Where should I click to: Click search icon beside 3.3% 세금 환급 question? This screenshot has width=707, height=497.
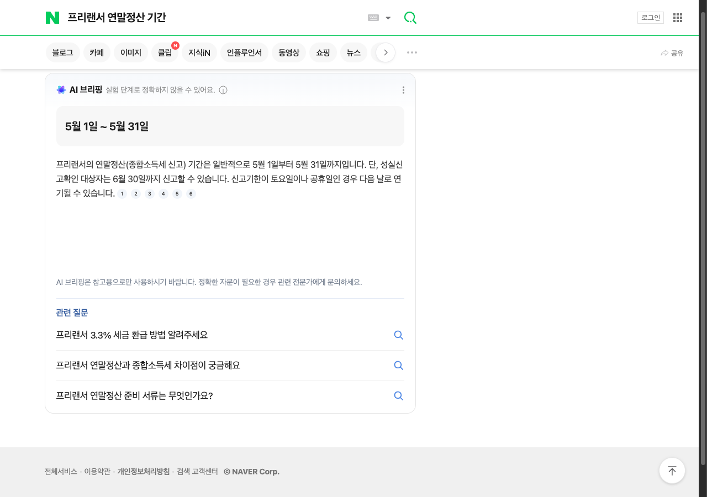[x=398, y=335]
